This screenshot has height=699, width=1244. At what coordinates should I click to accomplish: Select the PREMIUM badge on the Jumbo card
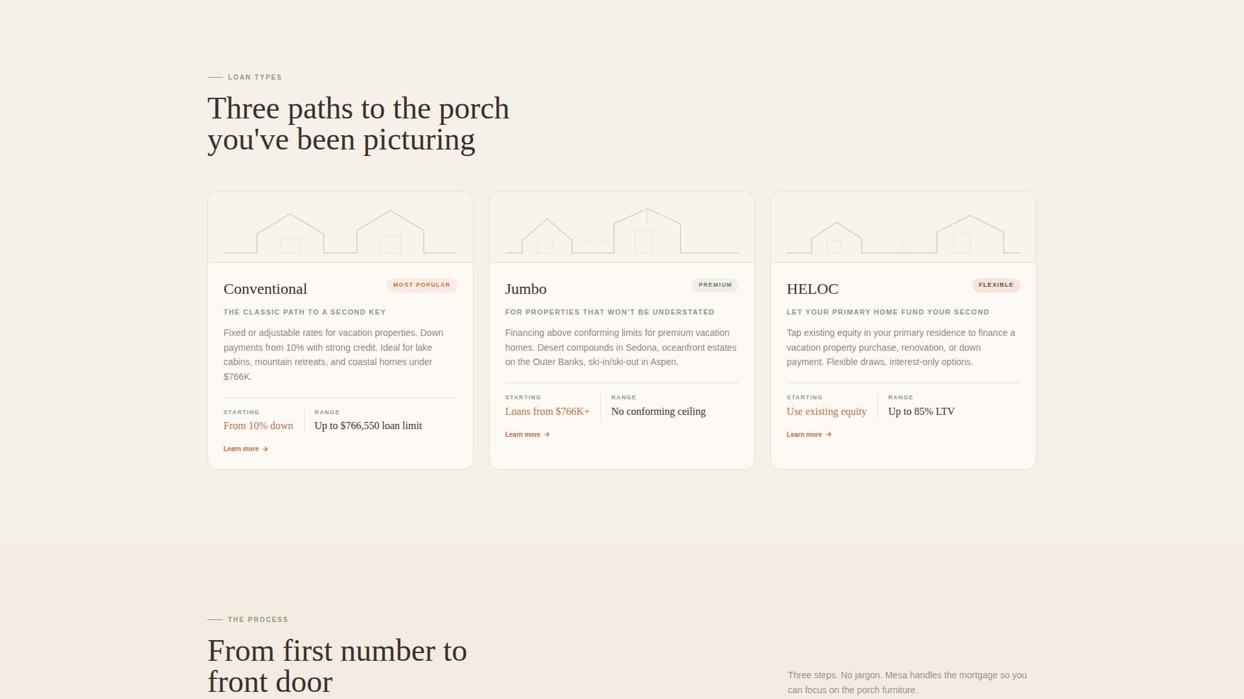[715, 285]
